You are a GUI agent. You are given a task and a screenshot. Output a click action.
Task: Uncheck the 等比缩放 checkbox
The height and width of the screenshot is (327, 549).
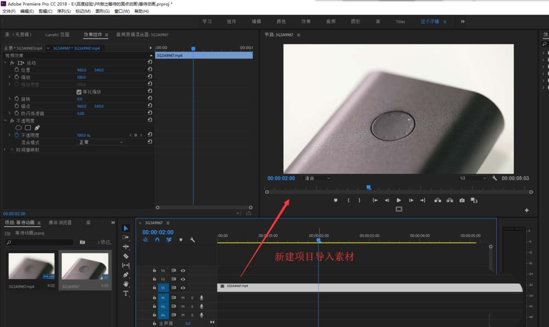pyautogui.click(x=79, y=92)
